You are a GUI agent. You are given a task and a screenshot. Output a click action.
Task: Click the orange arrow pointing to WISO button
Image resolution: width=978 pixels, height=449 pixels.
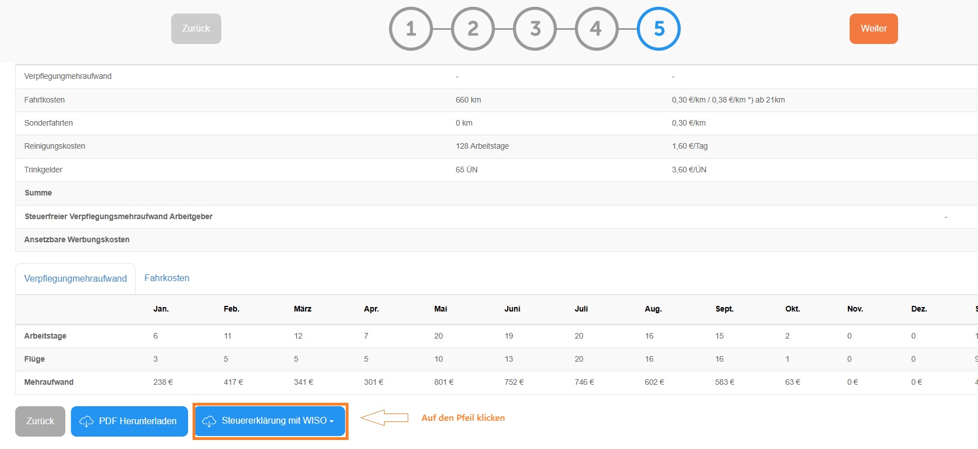[384, 417]
